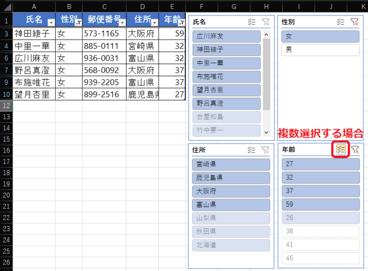This screenshot has height=271, width=368.
Task: Clear filter icon in 氏名 slicer
Action: [x=265, y=22]
